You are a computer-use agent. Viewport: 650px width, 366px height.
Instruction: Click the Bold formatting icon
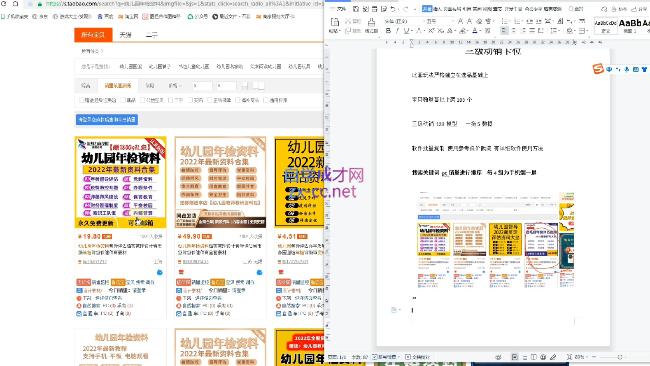[x=388, y=31]
